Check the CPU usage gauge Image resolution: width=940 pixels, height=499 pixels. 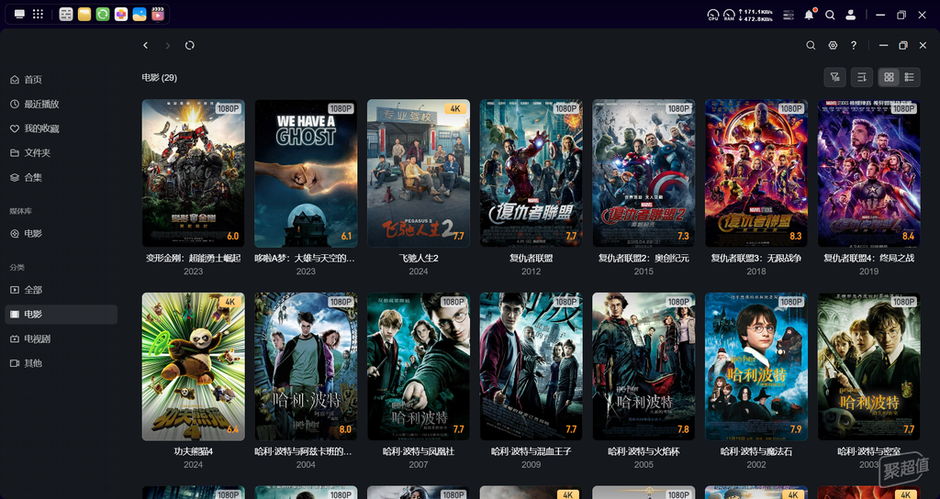tap(712, 15)
